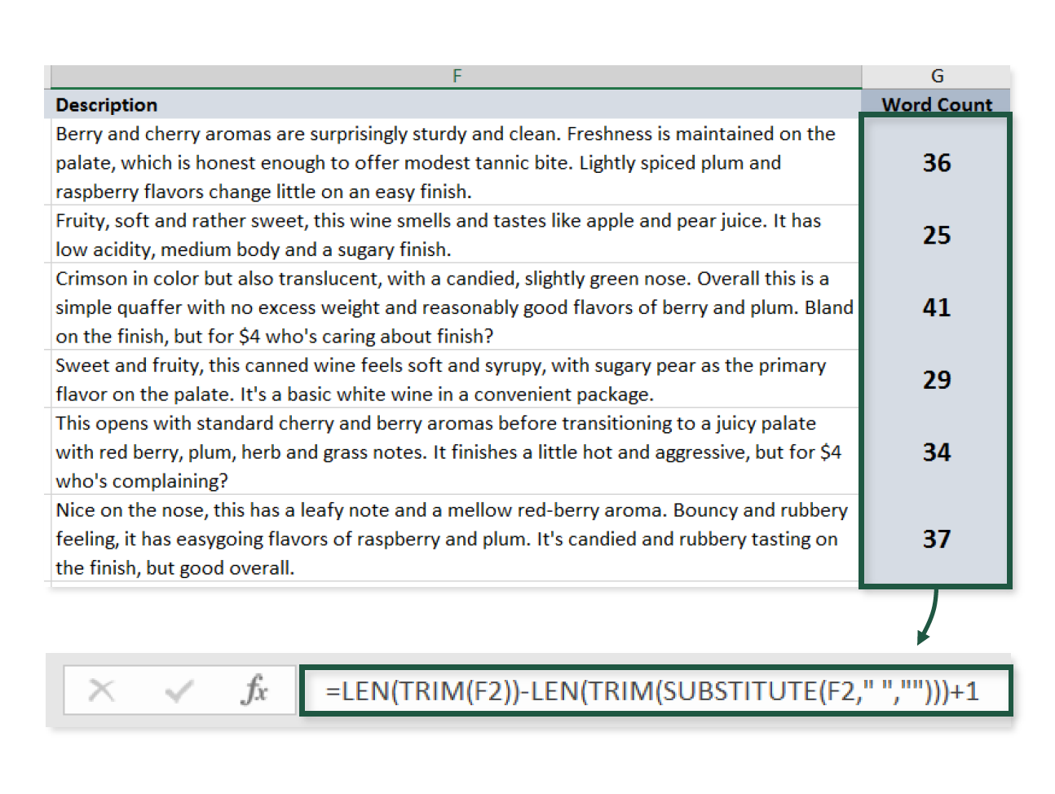
Task: Select the word count cell showing 41
Action: (936, 307)
